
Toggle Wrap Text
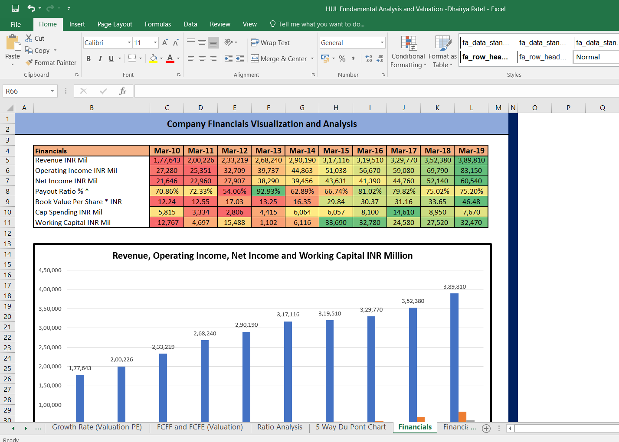(270, 42)
